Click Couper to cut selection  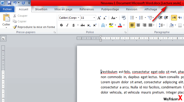20,16
